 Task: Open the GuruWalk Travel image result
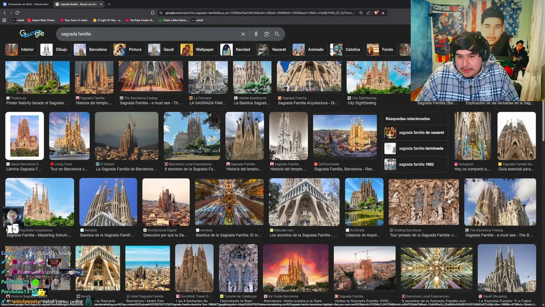click(x=194, y=268)
